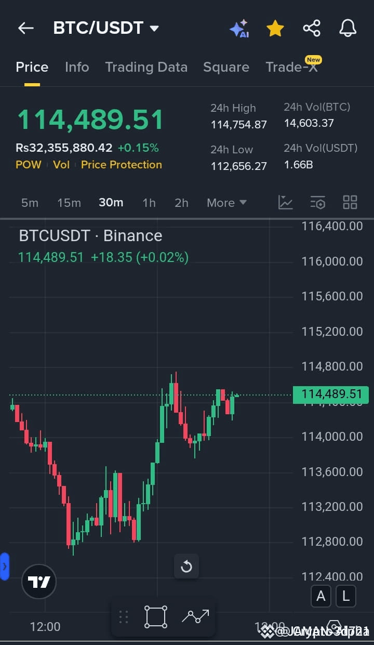Select the 15m chart interval
The height and width of the screenshot is (645, 374).
click(x=69, y=203)
